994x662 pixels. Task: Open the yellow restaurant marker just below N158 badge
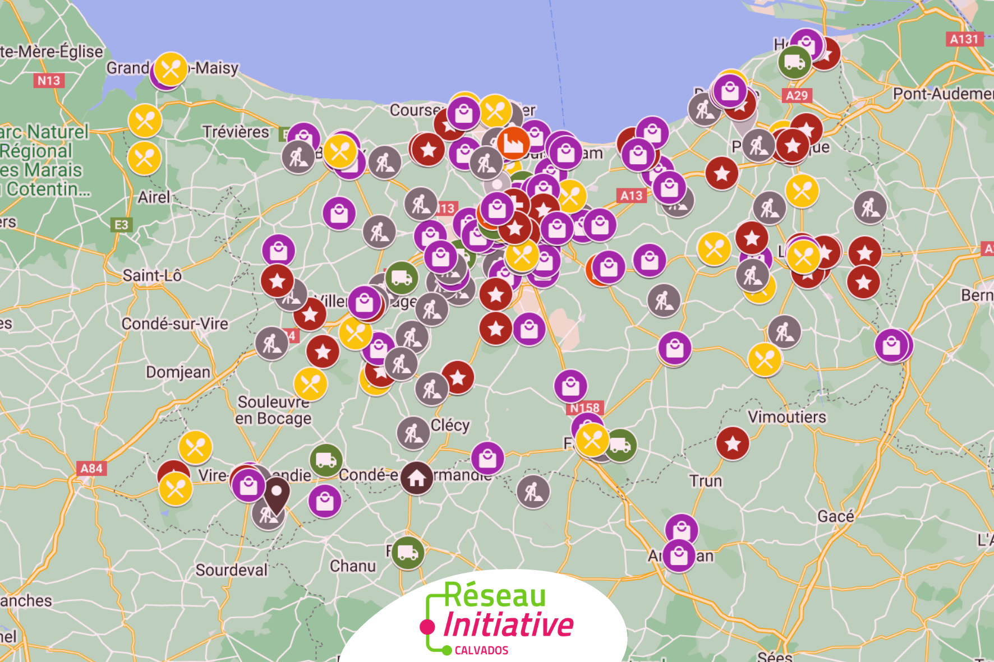592,440
